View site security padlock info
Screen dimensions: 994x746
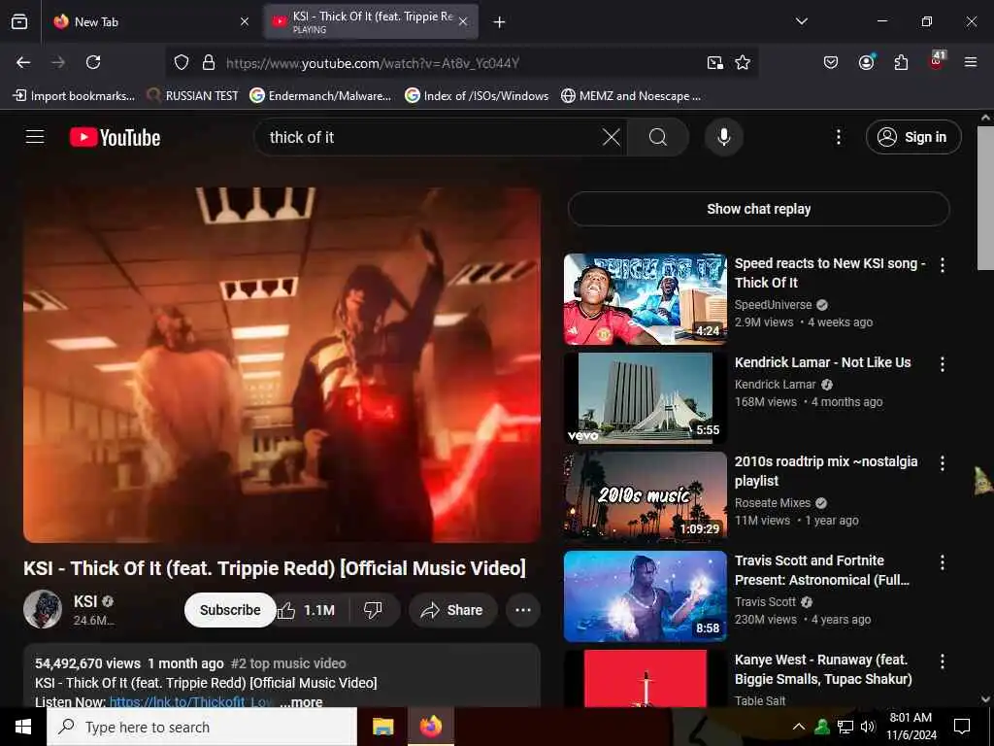[208, 62]
